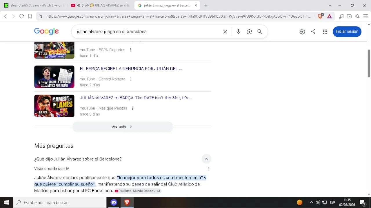
Task: Open Google quick settings gear
Action: click(302, 31)
